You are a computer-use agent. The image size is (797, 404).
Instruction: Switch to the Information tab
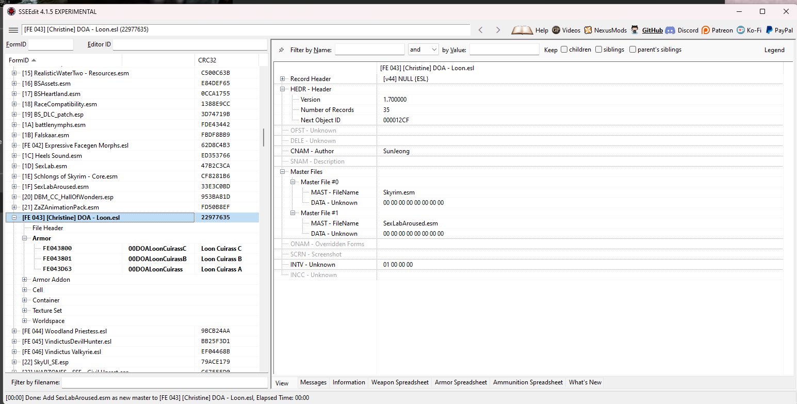[x=349, y=382]
